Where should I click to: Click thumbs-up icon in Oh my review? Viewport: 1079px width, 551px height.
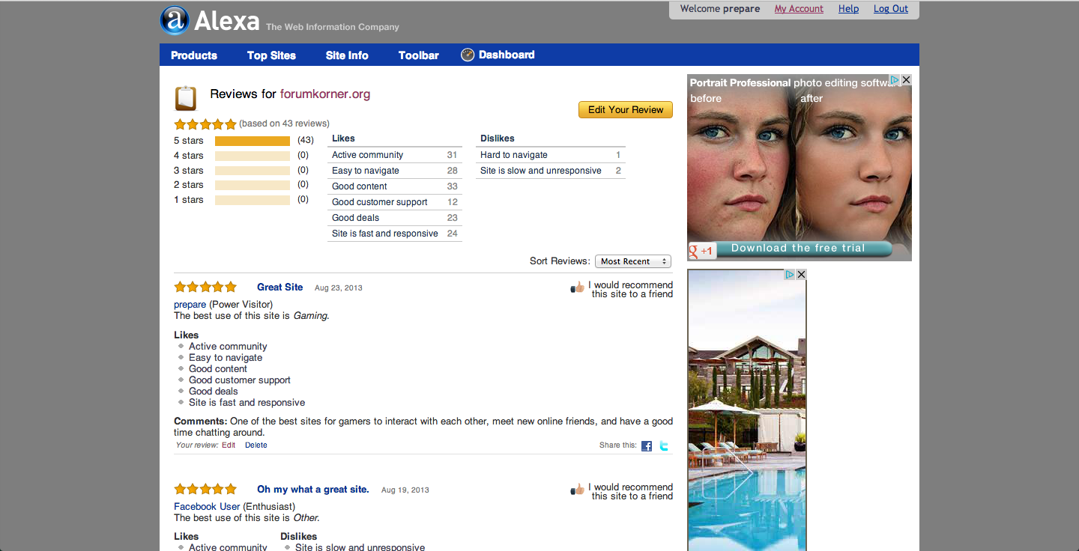tap(577, 490)
